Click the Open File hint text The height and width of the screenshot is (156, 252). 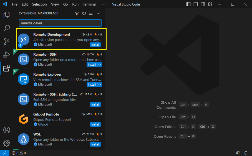click(168, 117)
